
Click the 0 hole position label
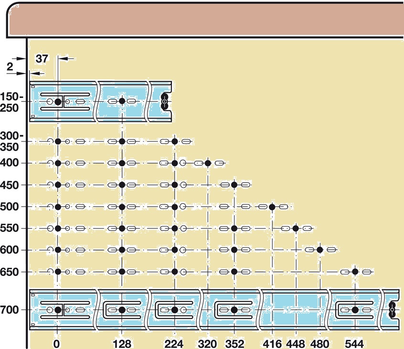click(x=57, y=344)
